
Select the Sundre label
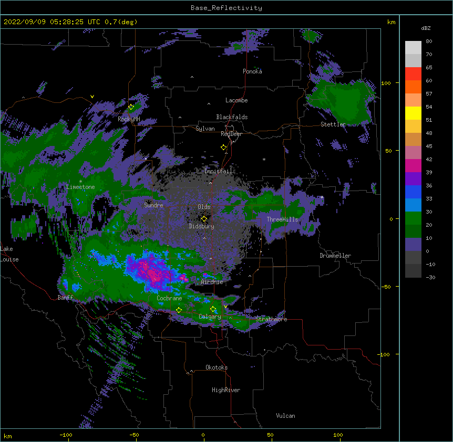[x=153, y=205]
